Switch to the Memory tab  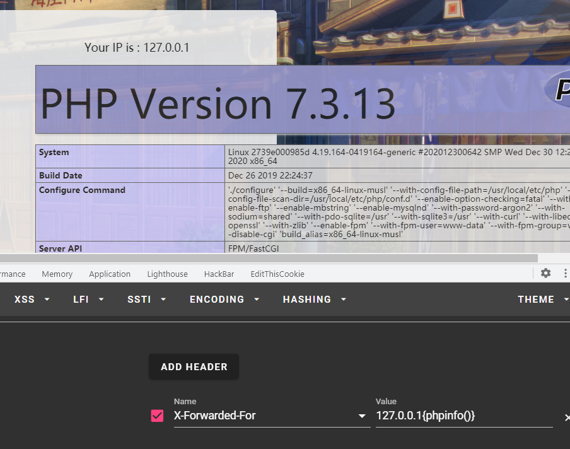[x=57, y=274]
